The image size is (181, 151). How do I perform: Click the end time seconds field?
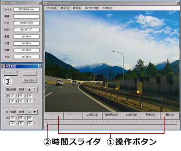(30, 123)
